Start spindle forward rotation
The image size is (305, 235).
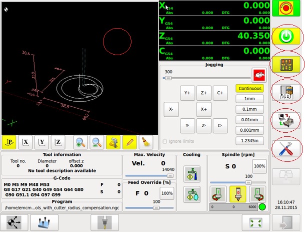[257, 194]
